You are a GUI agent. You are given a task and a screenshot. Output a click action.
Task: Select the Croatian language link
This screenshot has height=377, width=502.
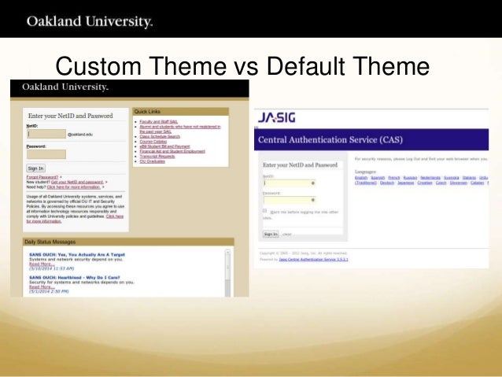click(425, 183)
